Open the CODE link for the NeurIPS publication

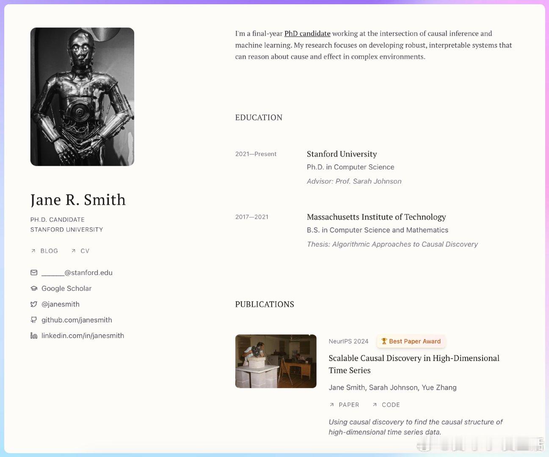[x=391, y=405]
